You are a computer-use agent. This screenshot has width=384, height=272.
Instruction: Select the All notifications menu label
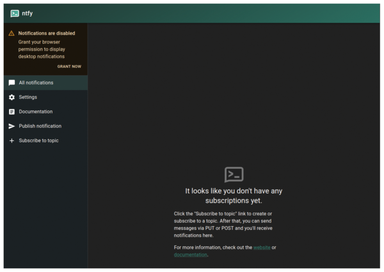tap(36, 83)
